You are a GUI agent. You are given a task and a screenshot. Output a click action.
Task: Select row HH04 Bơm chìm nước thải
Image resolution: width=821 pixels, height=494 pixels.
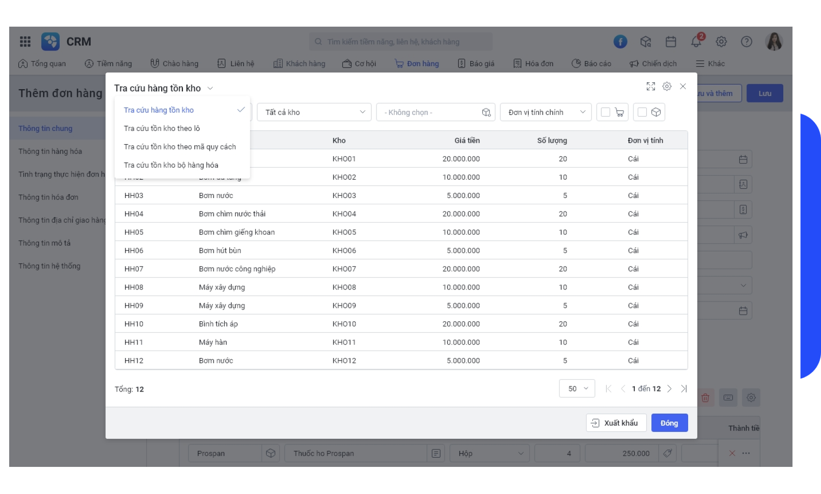401,214
